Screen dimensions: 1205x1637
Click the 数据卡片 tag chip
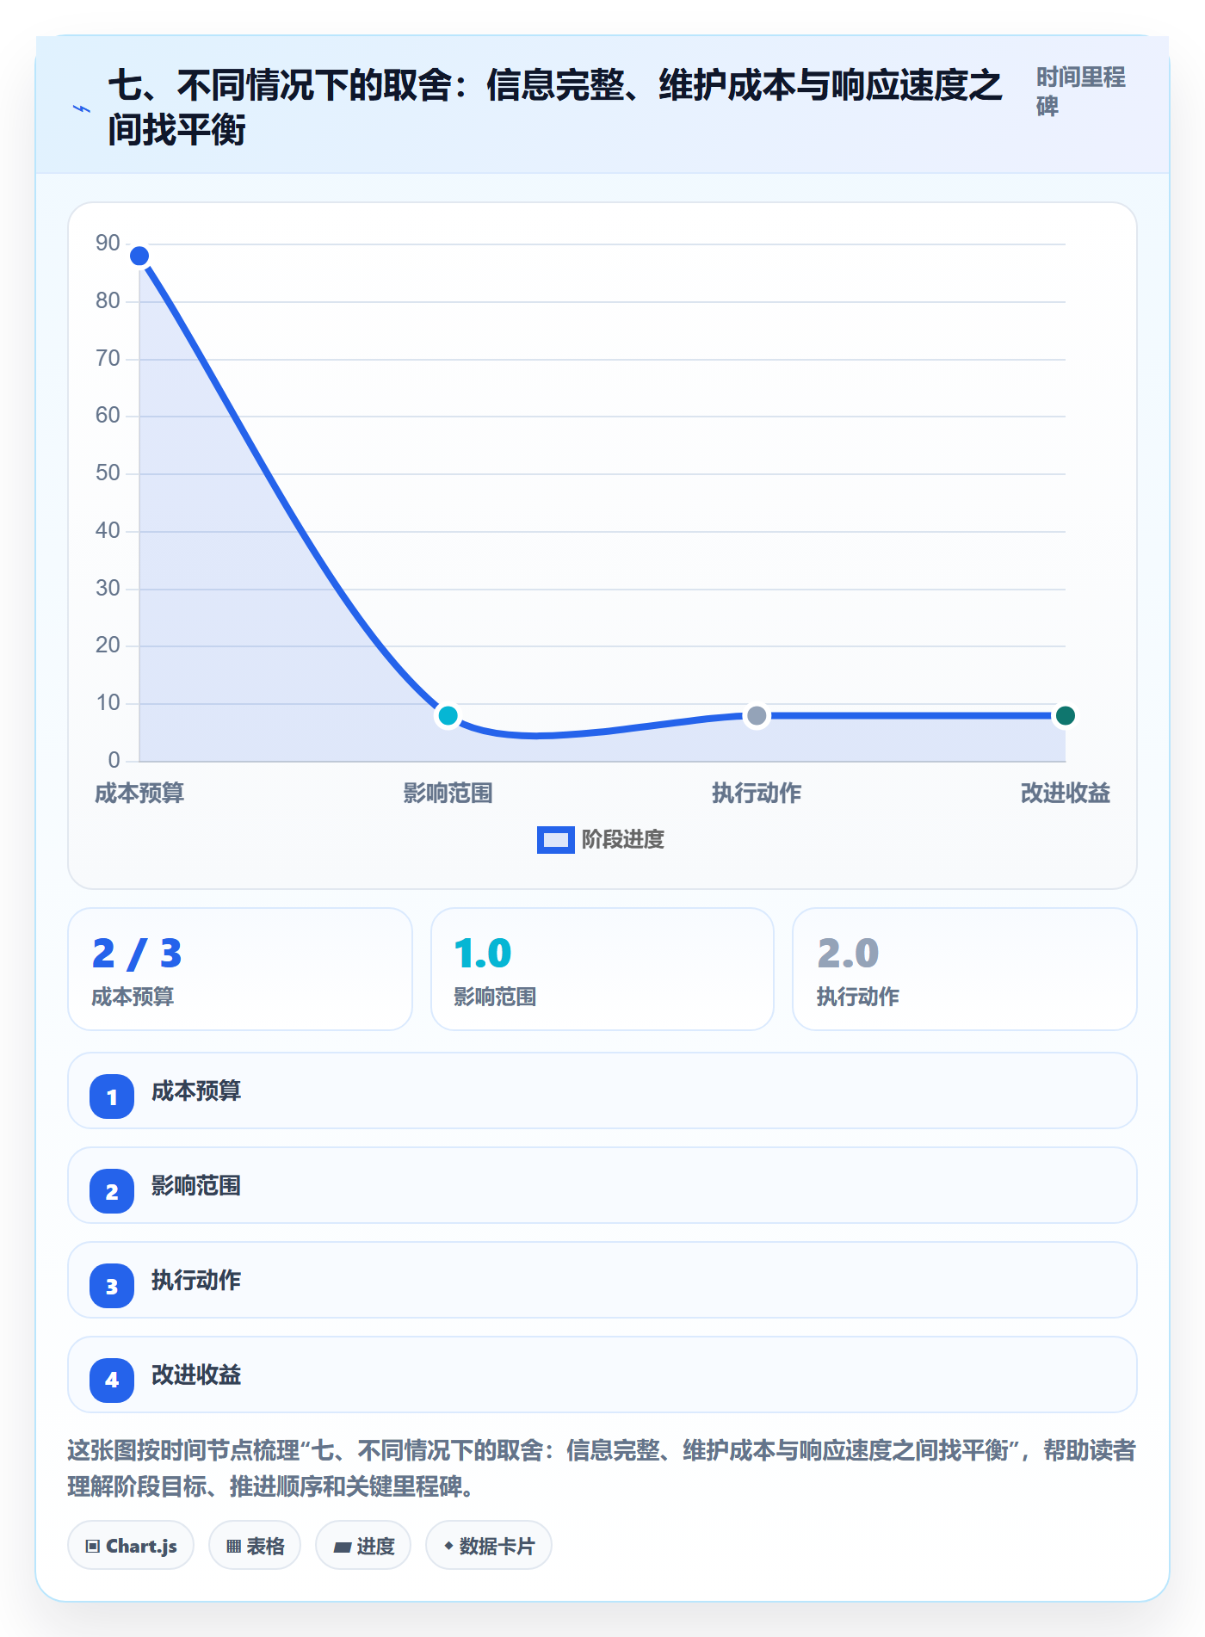[489, 1546]
